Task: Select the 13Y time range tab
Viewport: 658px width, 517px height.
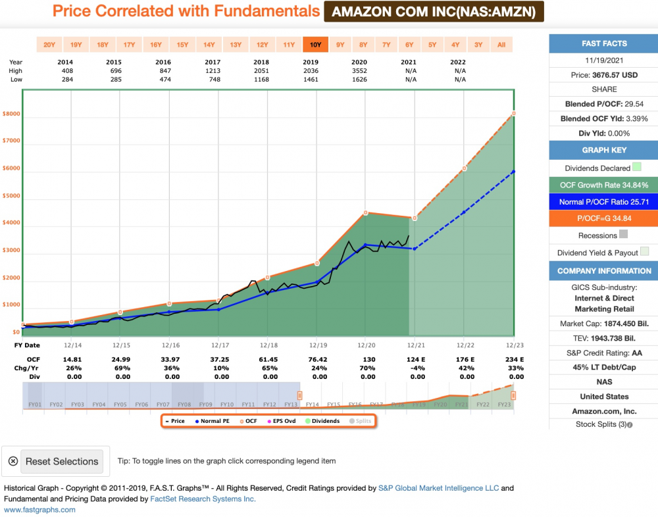Action: tap(236, 45)
